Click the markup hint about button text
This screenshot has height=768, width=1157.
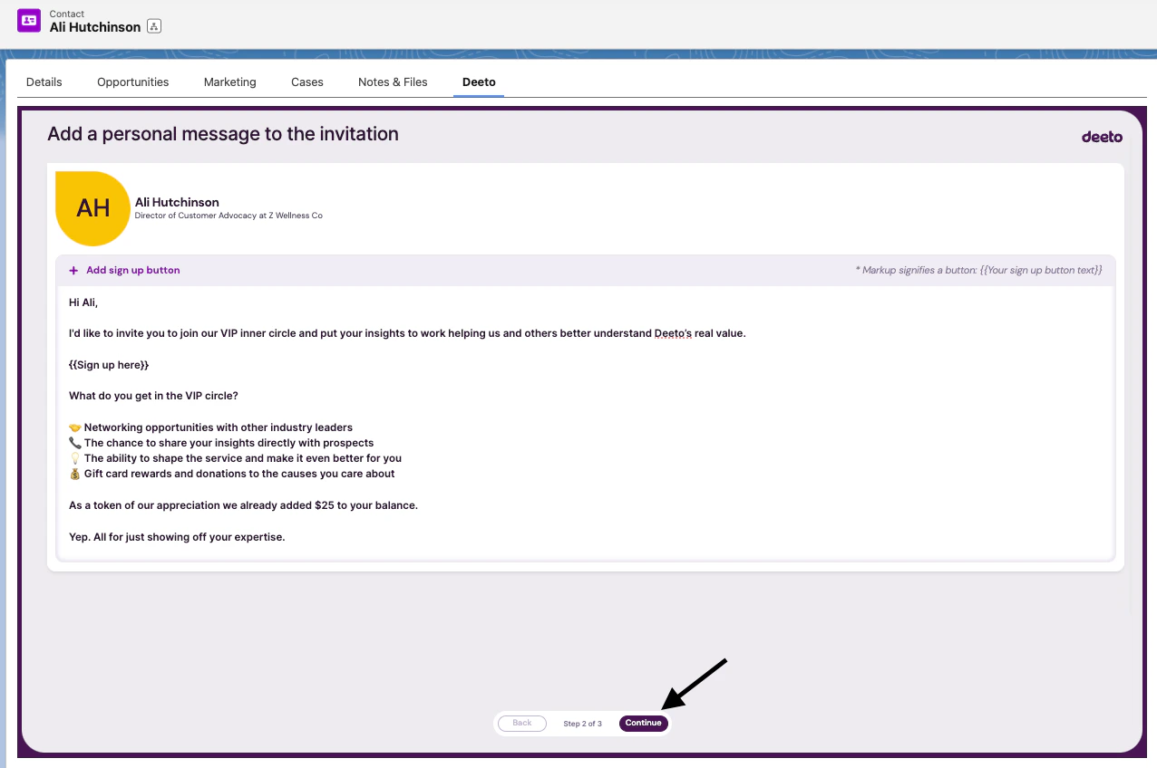coord(978,270)
